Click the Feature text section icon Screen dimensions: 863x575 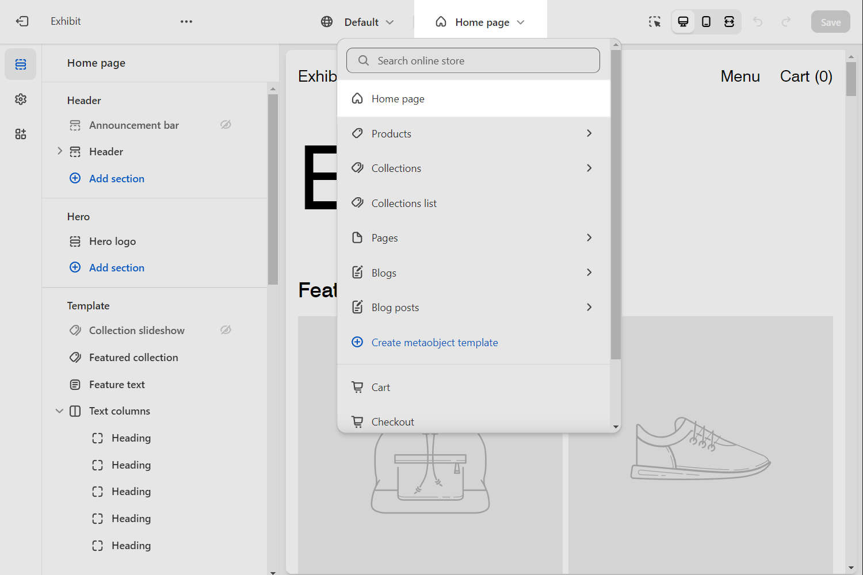coord(75,384)
